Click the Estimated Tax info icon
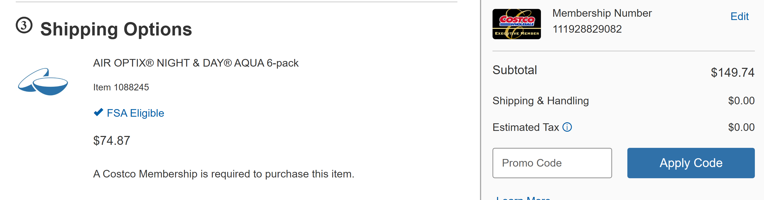 pyautogui.click(x=567, y=127)
